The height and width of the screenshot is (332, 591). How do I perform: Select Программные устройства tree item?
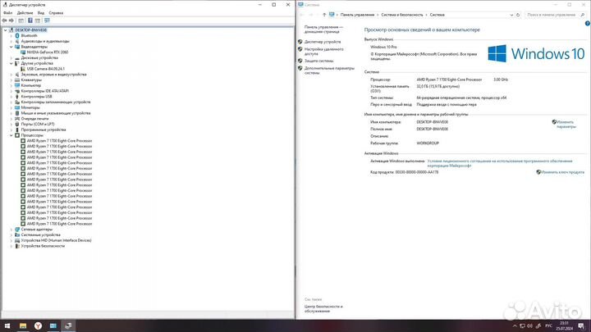coord(44,130)
